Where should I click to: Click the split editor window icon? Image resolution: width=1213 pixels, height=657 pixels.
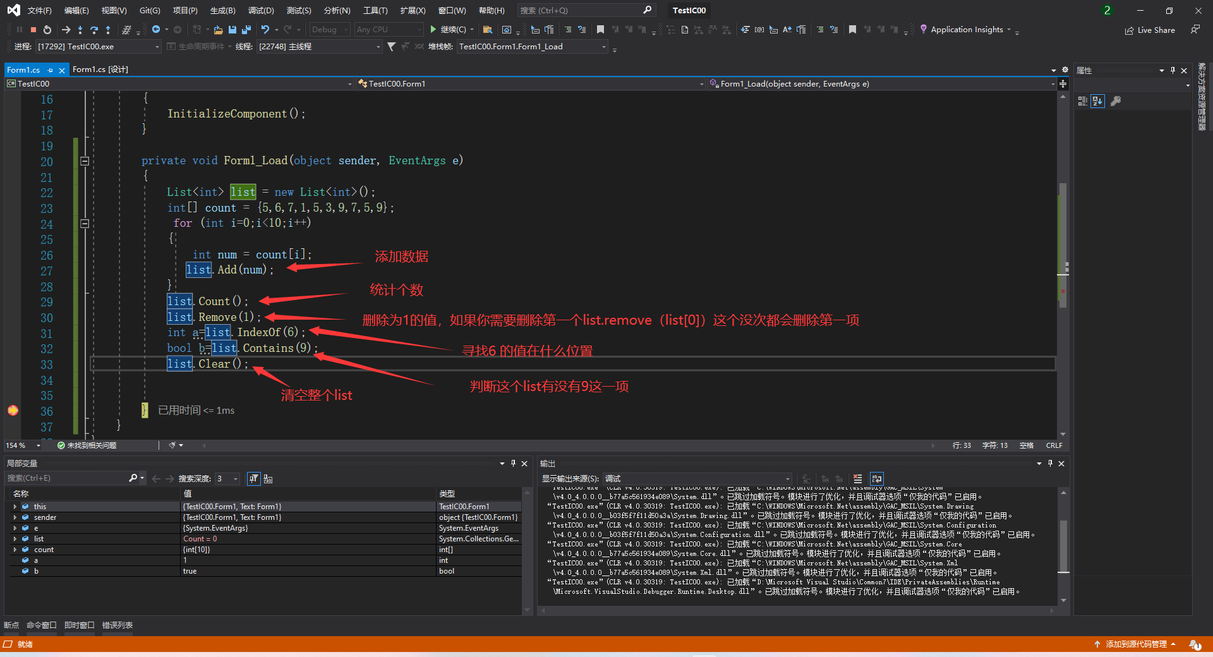click(1063, 84)
